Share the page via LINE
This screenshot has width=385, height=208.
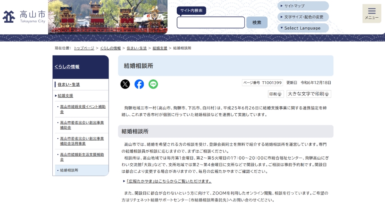[x=153, y=84]
